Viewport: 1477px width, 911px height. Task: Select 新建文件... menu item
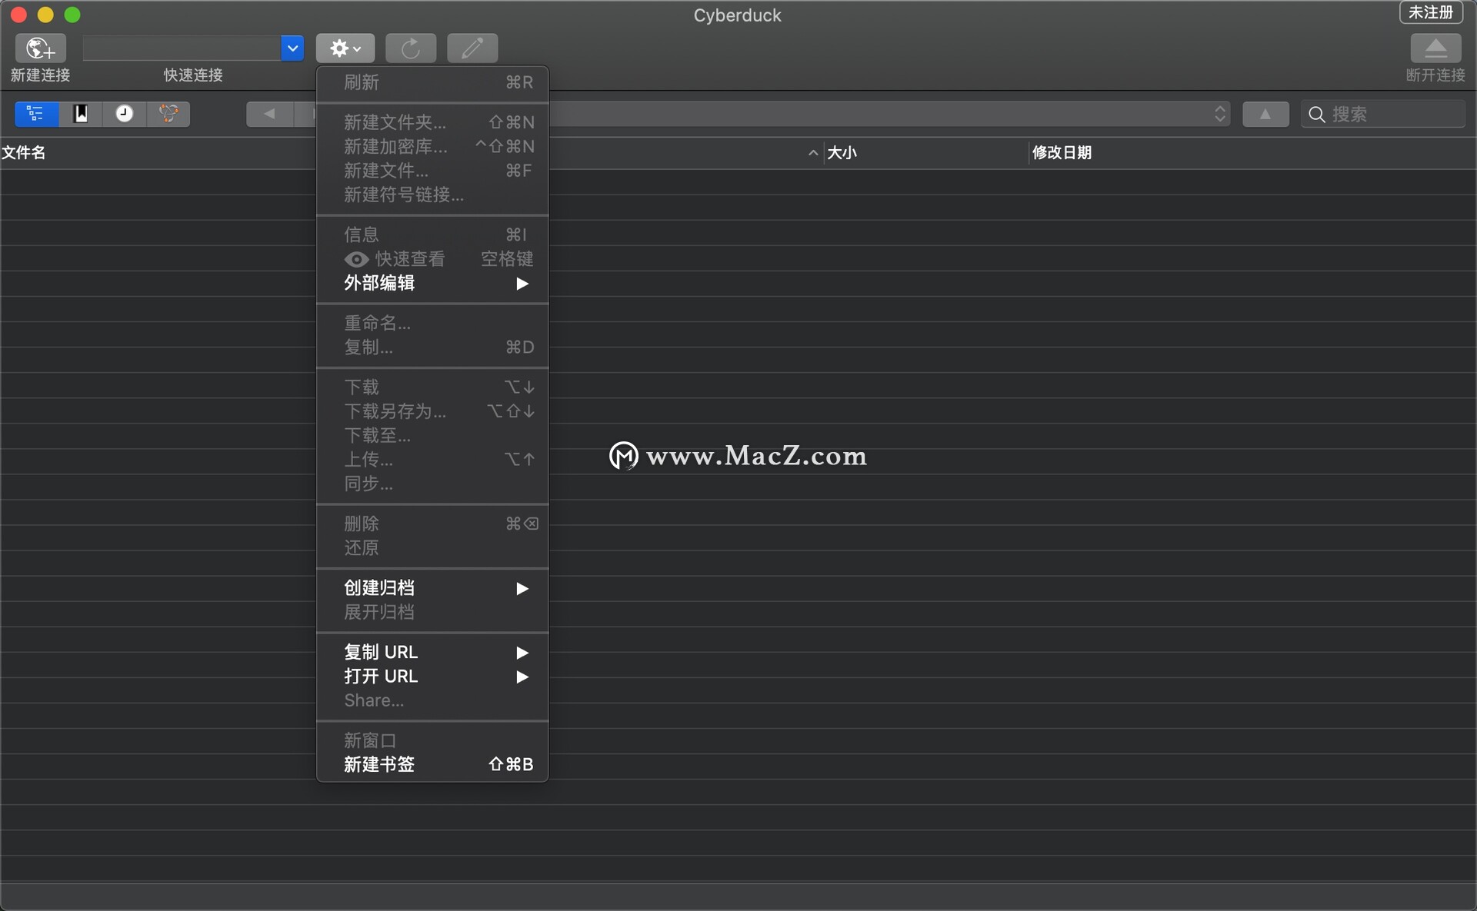(432, 170)
